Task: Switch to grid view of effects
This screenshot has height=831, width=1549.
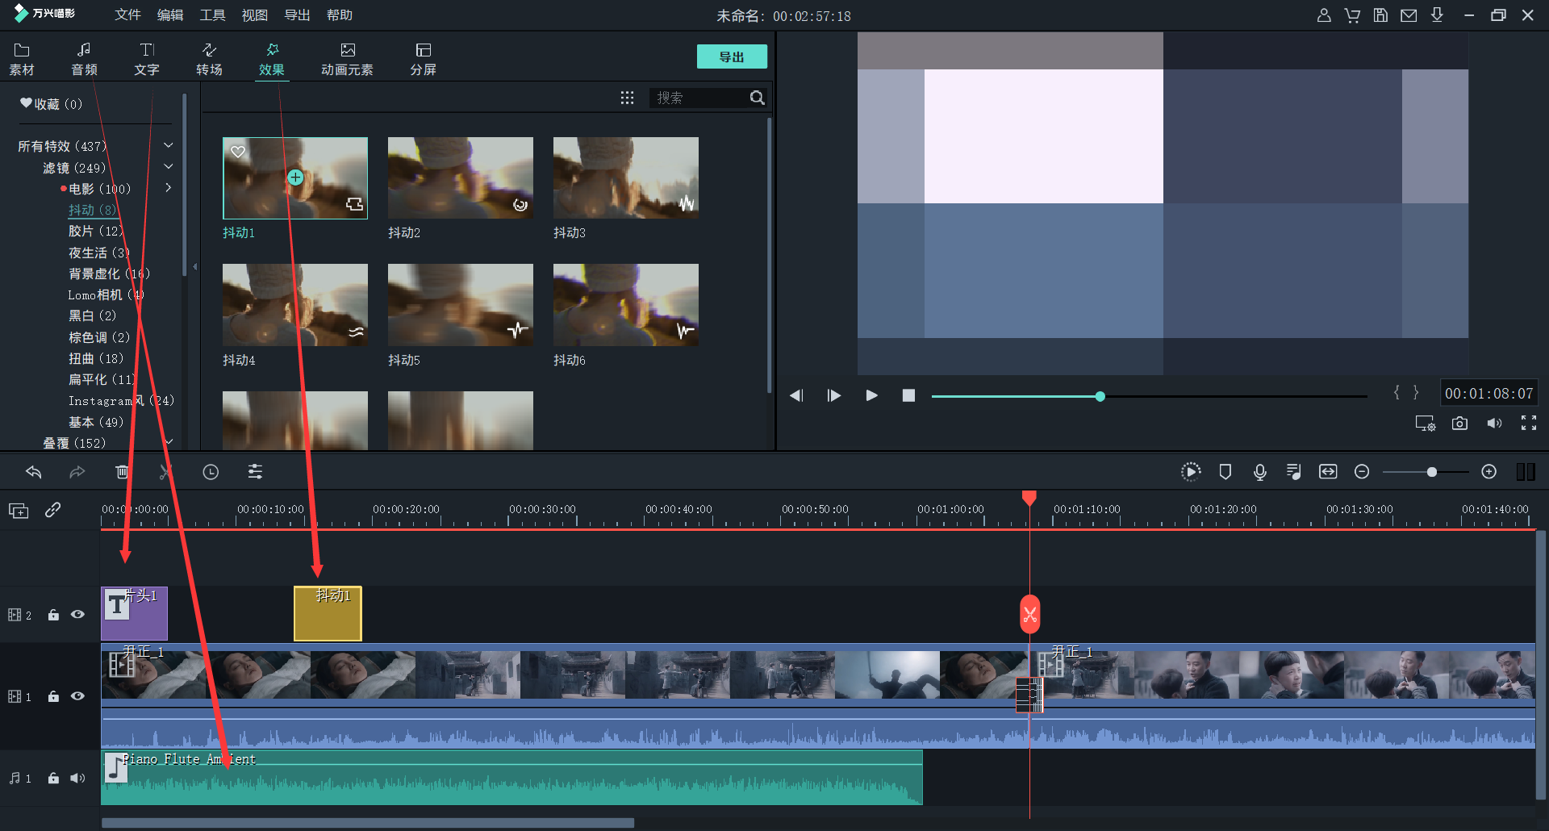Action: pos(627,98)
